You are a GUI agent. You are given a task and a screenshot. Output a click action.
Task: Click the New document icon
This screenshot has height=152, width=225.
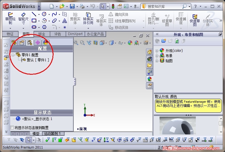pos(52,6)
